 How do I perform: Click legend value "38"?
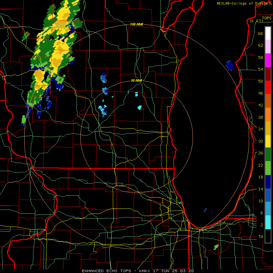pos(261,117)
